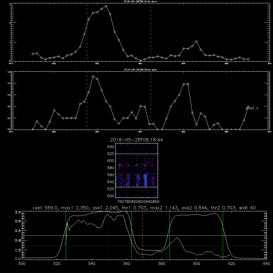Click the left green dashed line in dawn plot
Screen dimensions: 273x273
[87, 32]
